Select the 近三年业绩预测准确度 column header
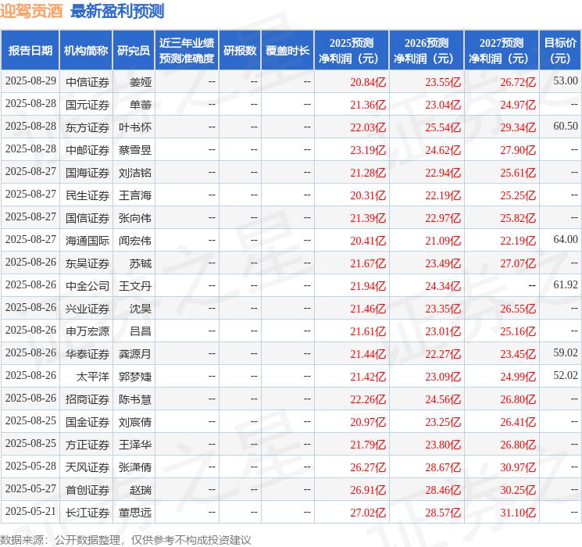The image size is (582, 547). [187, 51]
